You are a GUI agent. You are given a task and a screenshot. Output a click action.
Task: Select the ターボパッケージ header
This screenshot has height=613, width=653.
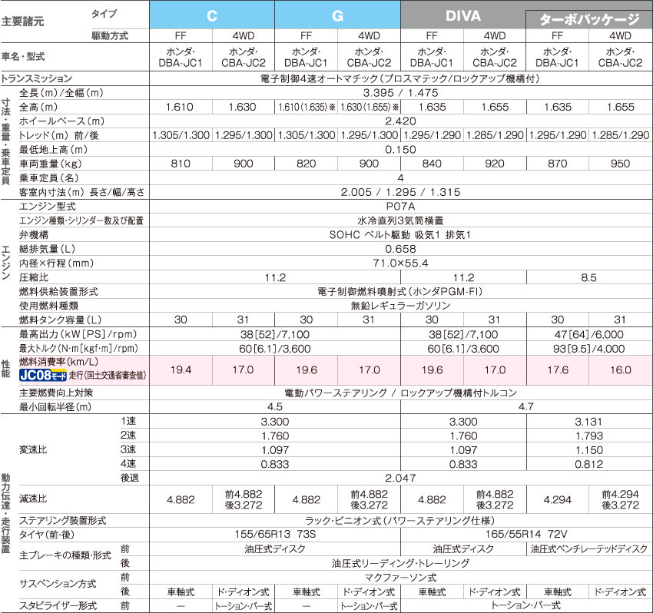click(x=588, y=20)
